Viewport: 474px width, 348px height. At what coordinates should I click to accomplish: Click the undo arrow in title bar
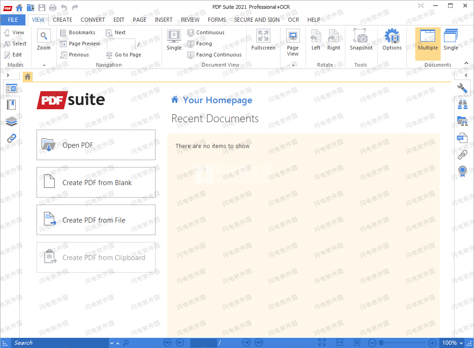[64, 7]
